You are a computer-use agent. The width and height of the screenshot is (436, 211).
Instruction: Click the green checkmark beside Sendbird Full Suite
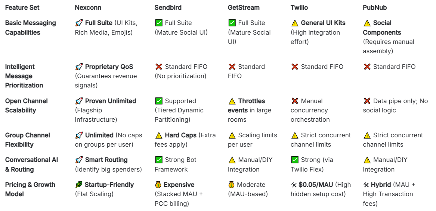click(158, 23)
